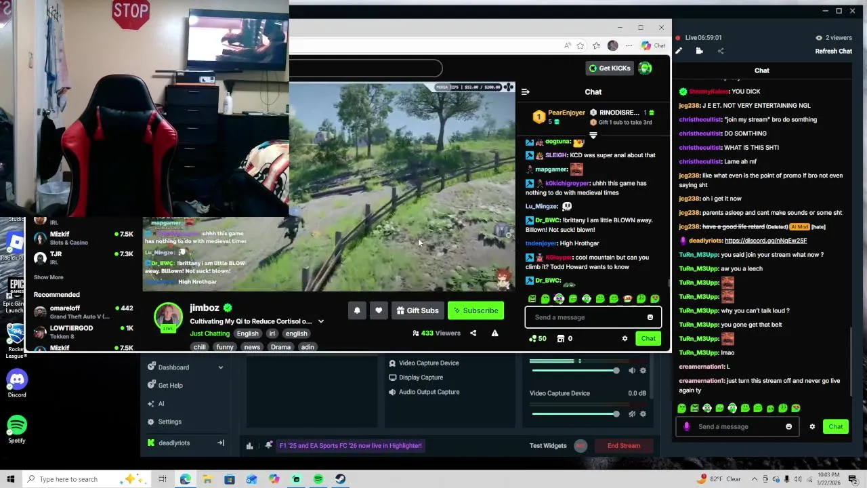Viewport: 867px width, 488px height.
Task: Click the share icon in right panel header
Action: pyautogui.click(x=720, y=52)
